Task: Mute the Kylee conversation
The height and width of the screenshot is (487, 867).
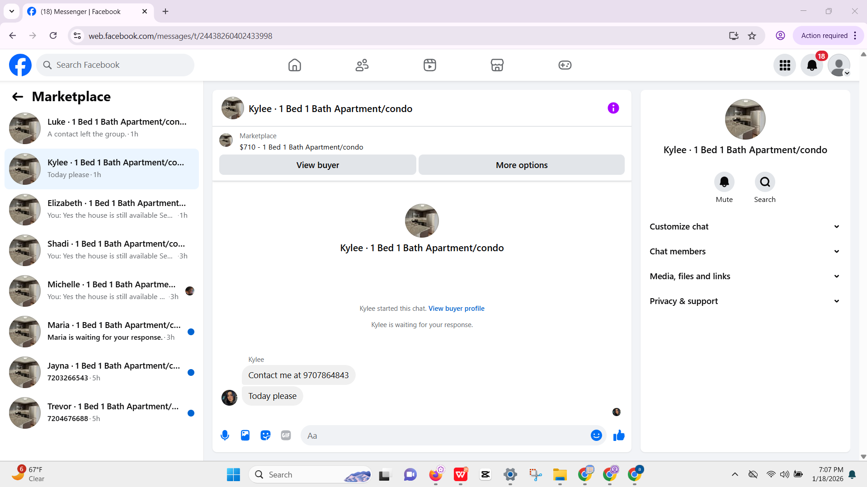Action: 724,182
